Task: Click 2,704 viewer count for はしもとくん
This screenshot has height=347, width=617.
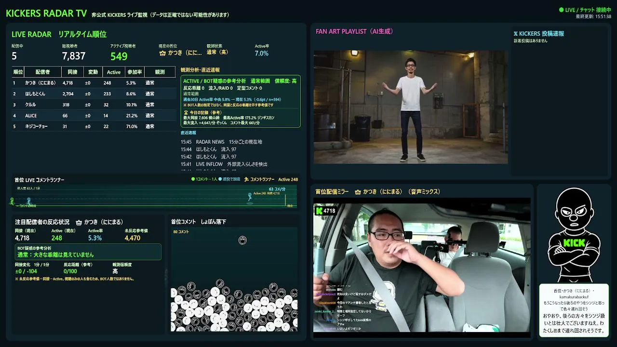Action: click(x=68, y=94)
